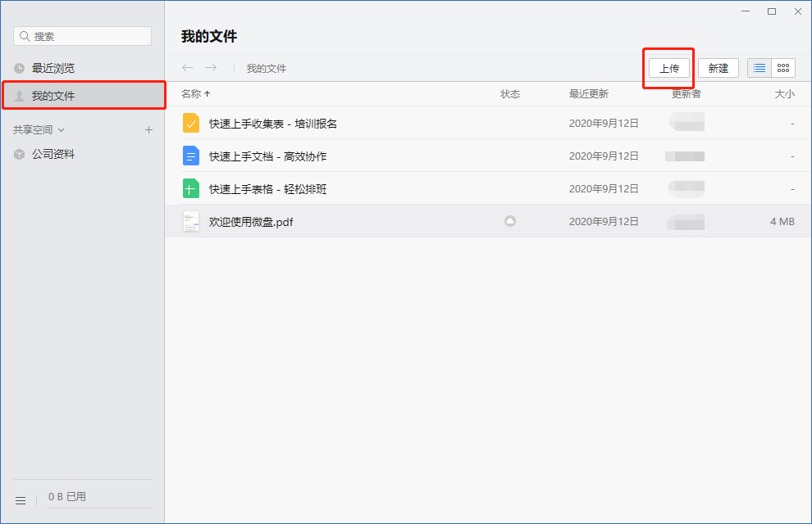Click the blue document file icon
Screen dimensions: 812x524
190,156
